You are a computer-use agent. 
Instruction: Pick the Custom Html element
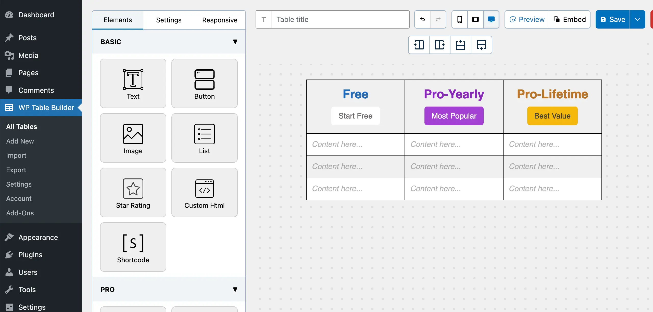[204, 192]
